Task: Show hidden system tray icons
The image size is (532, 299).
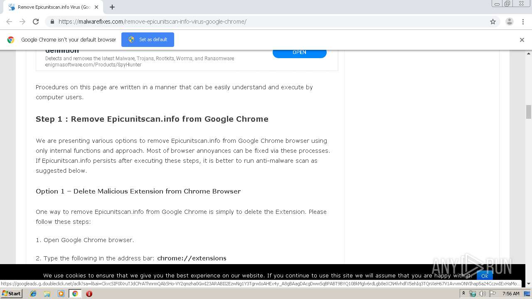Action: coord(463,294)
